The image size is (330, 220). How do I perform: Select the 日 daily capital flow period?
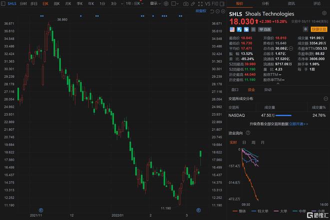244,142
